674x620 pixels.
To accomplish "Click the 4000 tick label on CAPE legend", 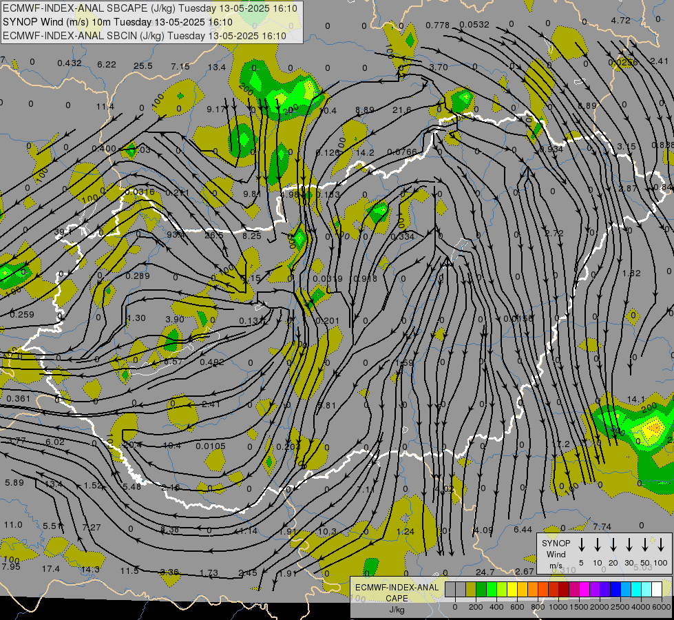I will 641,607.
